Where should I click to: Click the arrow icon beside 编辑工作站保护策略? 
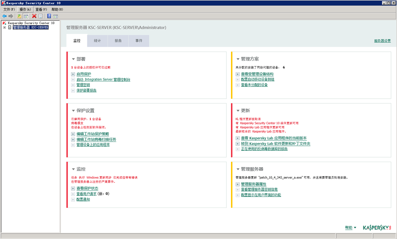coord(73,134)
